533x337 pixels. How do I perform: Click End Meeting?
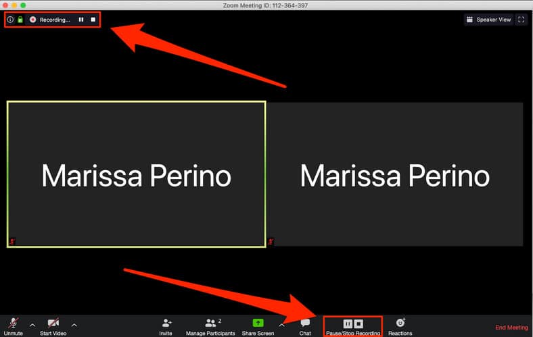tap(511, 327)
